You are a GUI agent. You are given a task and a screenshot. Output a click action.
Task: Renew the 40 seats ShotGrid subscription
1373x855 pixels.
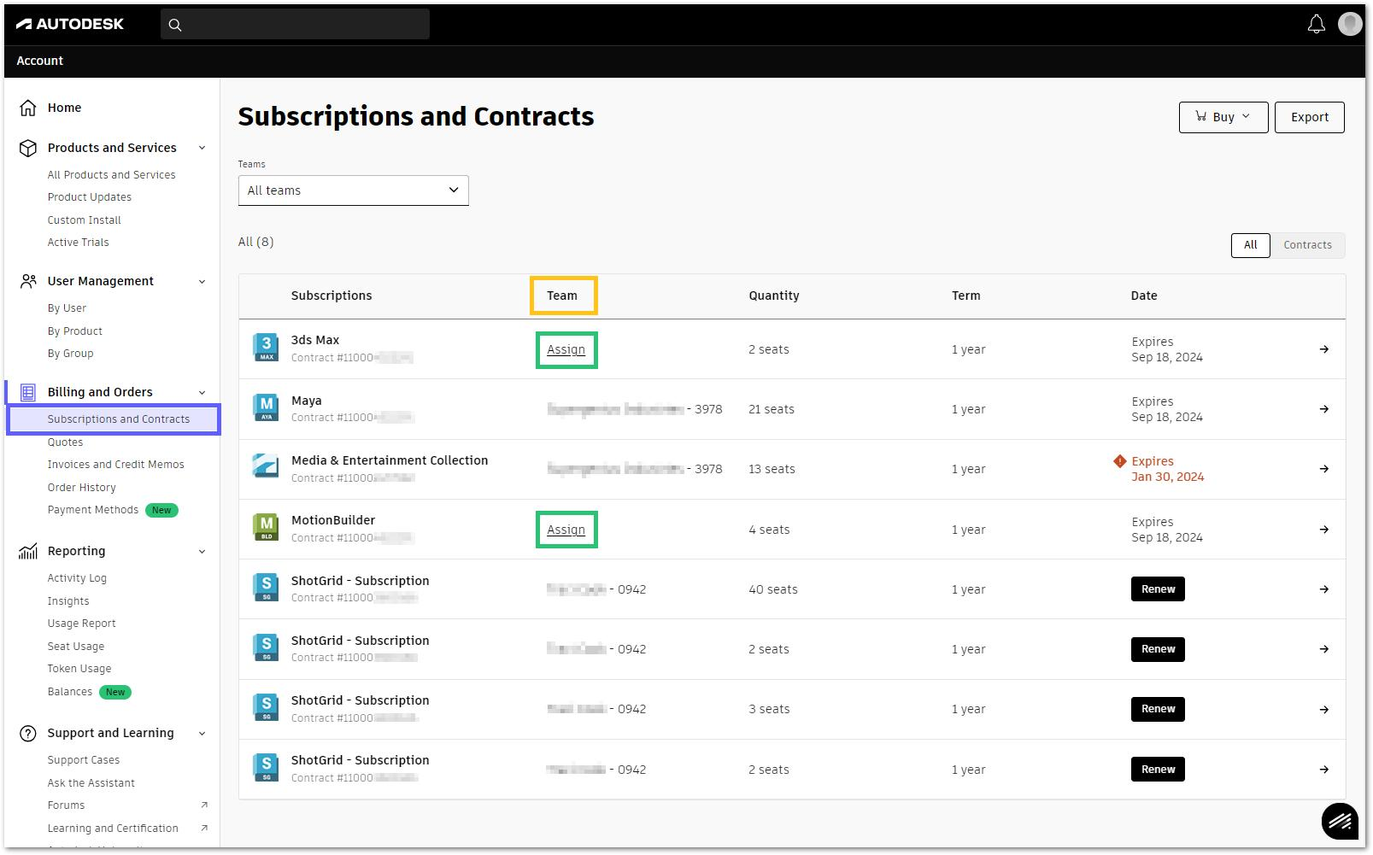pyautogui.click(x=1159, y=589)
